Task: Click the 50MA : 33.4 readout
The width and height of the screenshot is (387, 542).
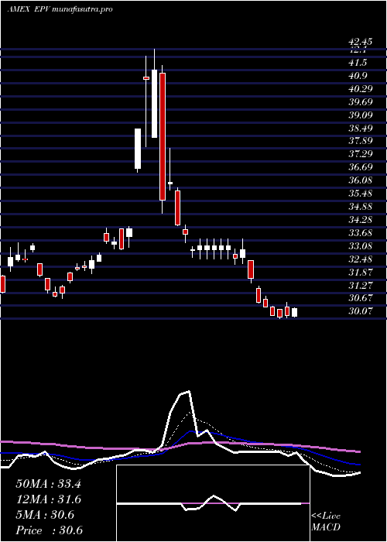Action: tap(48, 484)
